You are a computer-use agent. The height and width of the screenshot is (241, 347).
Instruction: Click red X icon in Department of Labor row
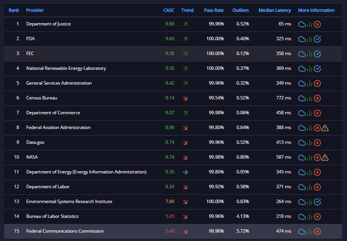tap(317, 187)
